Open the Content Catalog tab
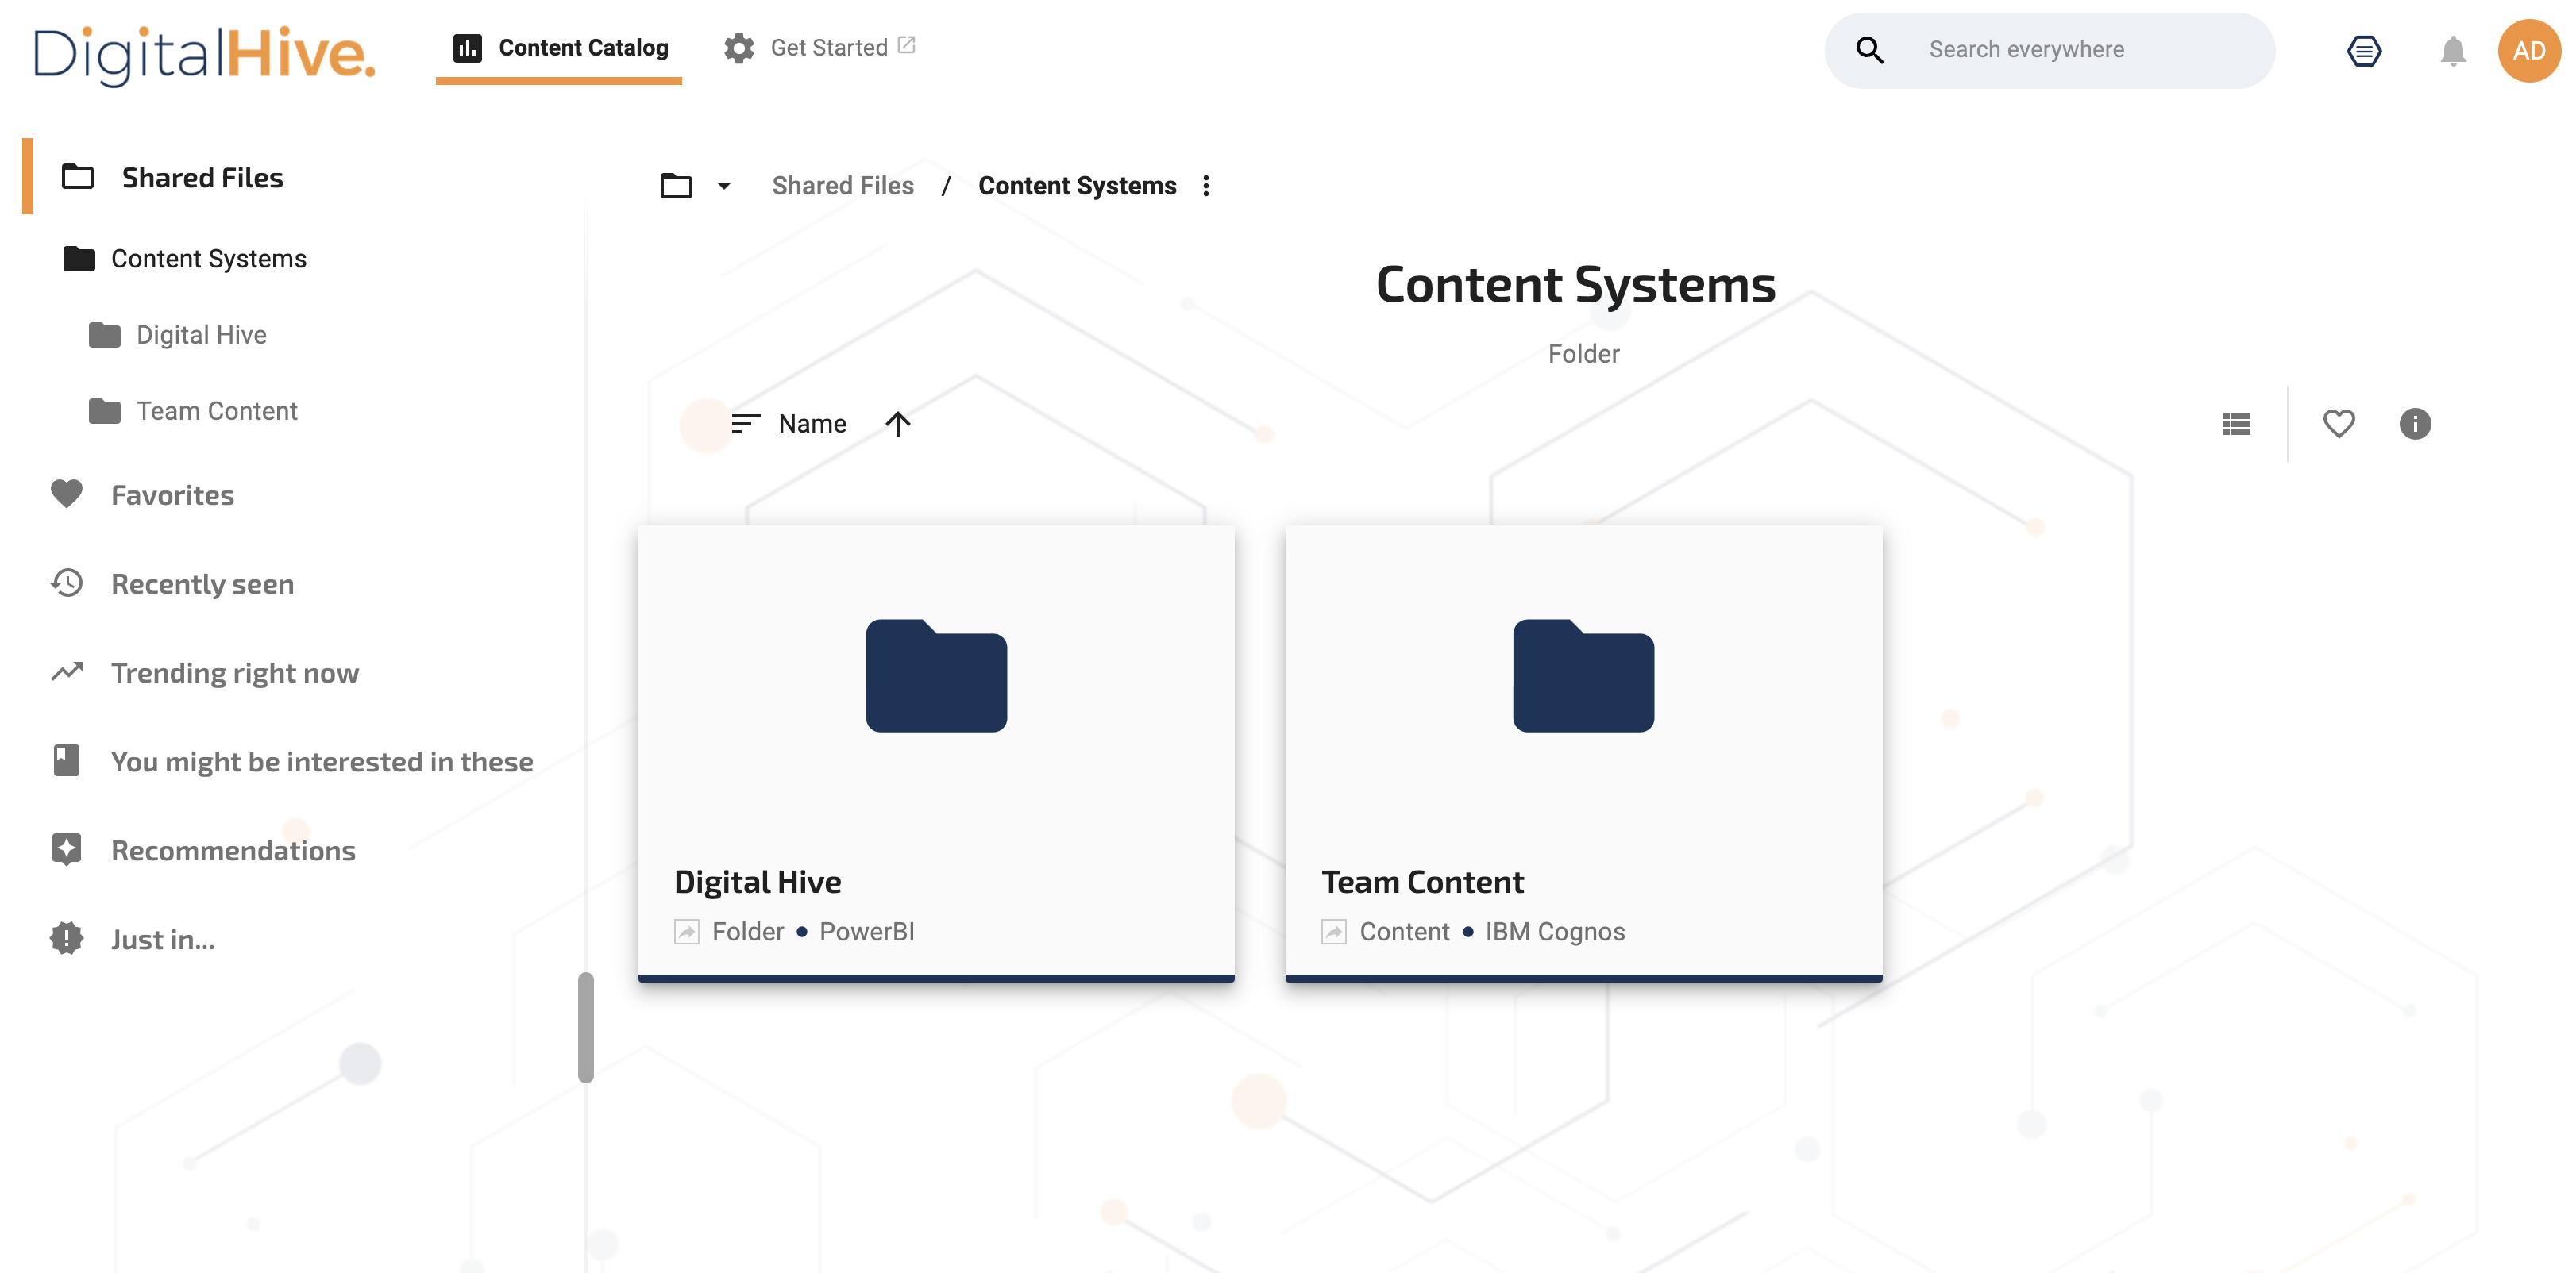Viewport: 2576px width, 1273px height. click(x=559, y=48)
